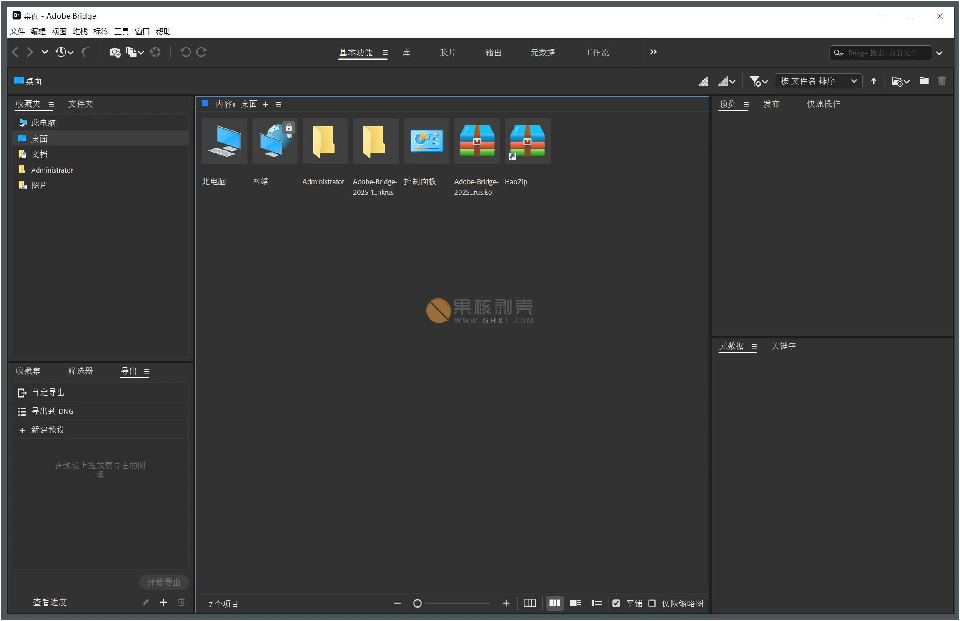Create a new folder using the folder icon
This screenshot has height=621, width=960.
click(924, 81)
